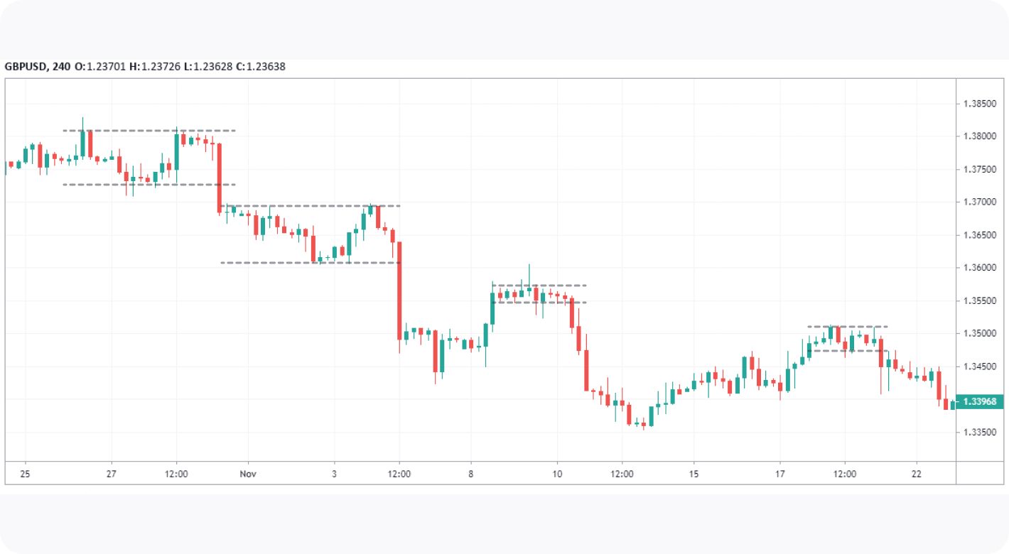This screenshot has height=554, width=1009.
Task: Click the 17 date on time axis
Action: 779,474
